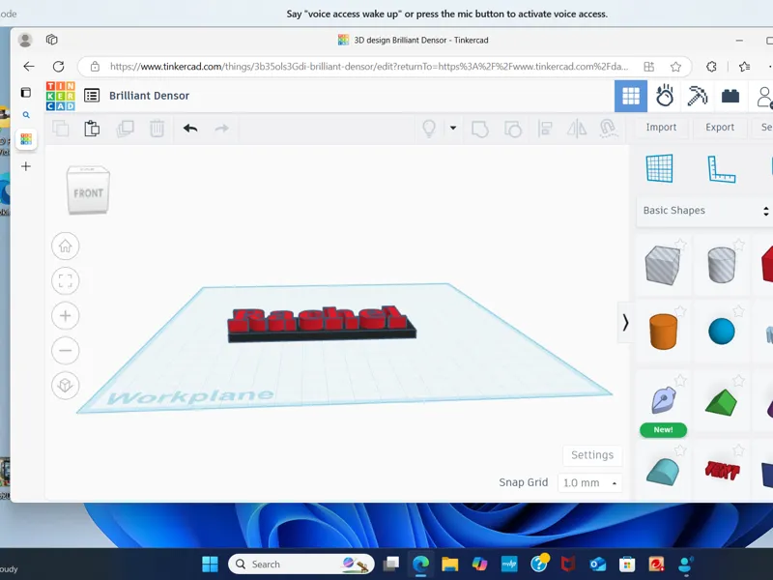Click the Tinkercad logo icon

[61, 96]
